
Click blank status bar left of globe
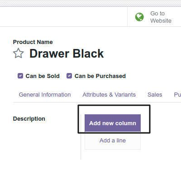click(63, 17)
